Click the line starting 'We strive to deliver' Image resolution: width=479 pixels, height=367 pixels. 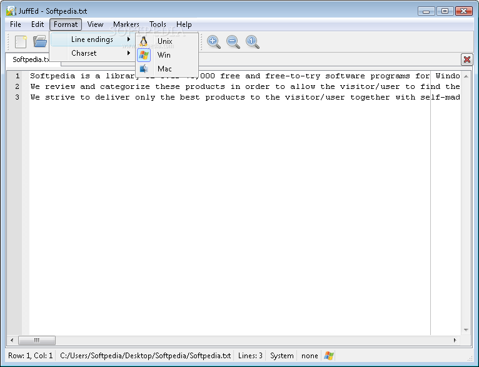pyautogui.click(x=245, y=97)
